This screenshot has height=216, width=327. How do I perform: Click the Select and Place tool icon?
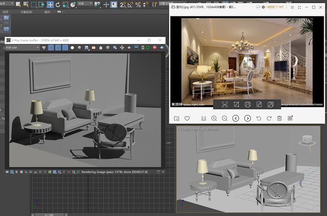[x=73, y=4]
